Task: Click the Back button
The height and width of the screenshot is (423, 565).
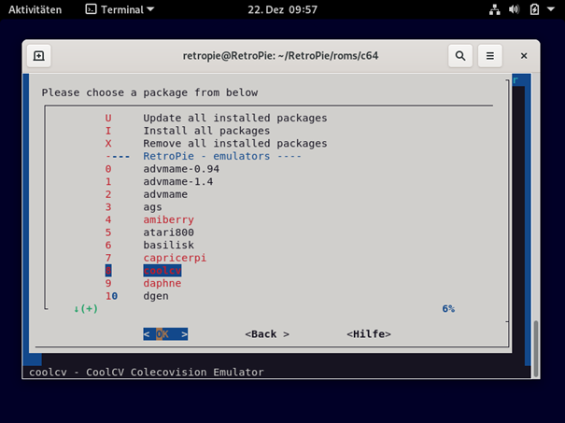Action: [x=267, y=334]
